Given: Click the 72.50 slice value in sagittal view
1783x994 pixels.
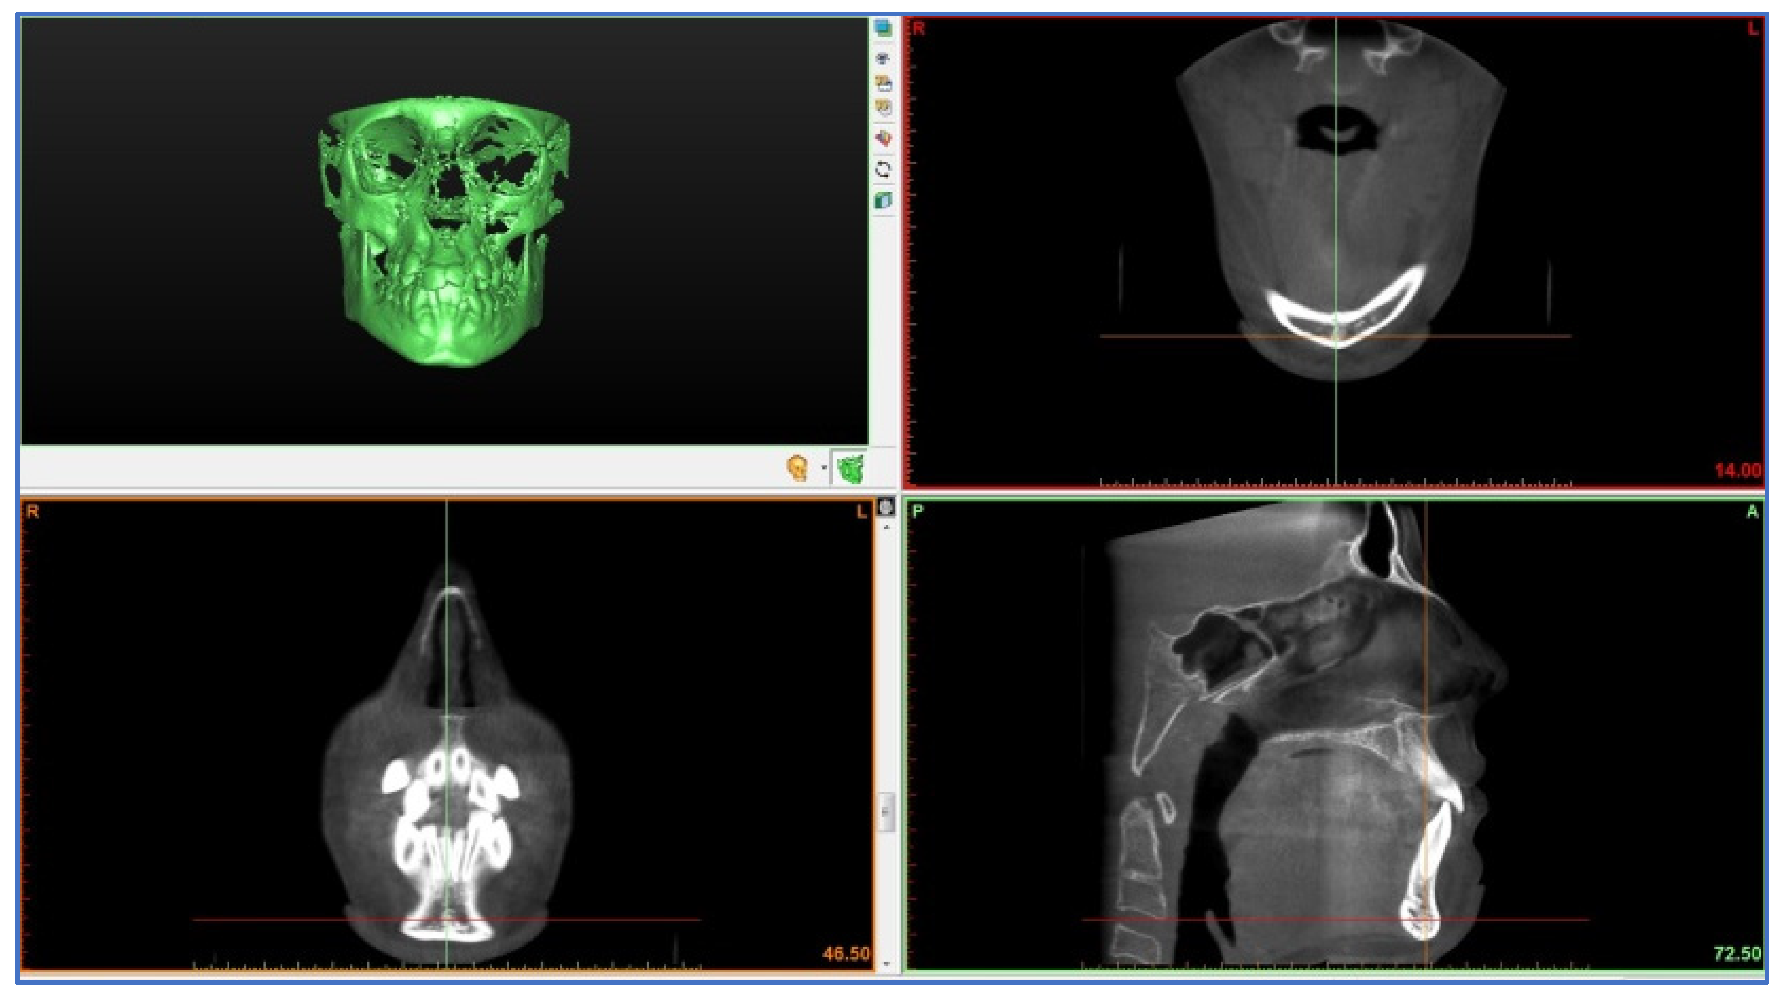Looking at the screenshot, I should point(1737,954).
